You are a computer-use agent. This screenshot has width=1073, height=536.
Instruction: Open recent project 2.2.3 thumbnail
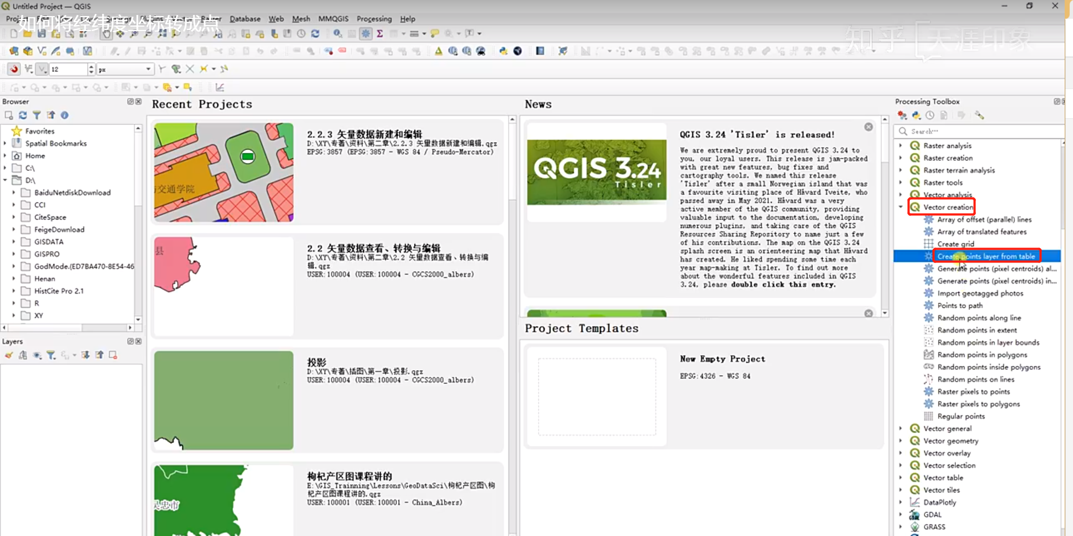[224, 173]
